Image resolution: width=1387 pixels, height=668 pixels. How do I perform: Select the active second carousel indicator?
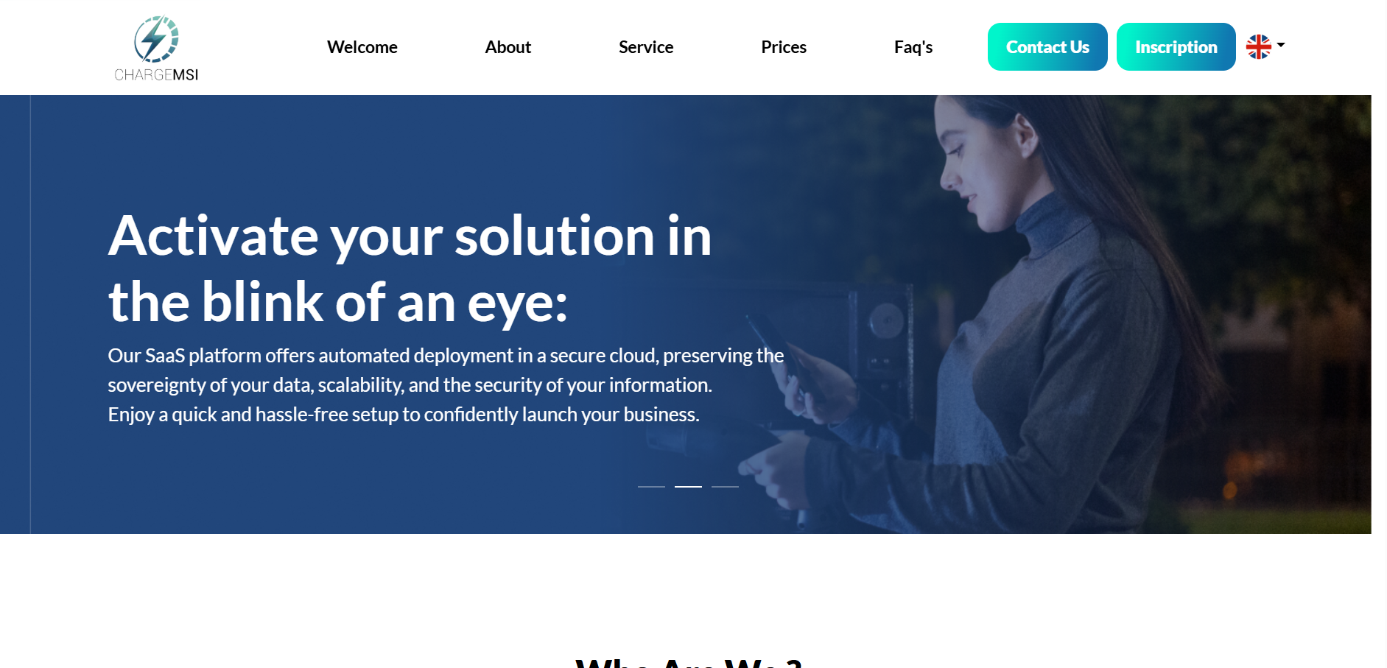(x=688, y=487)
